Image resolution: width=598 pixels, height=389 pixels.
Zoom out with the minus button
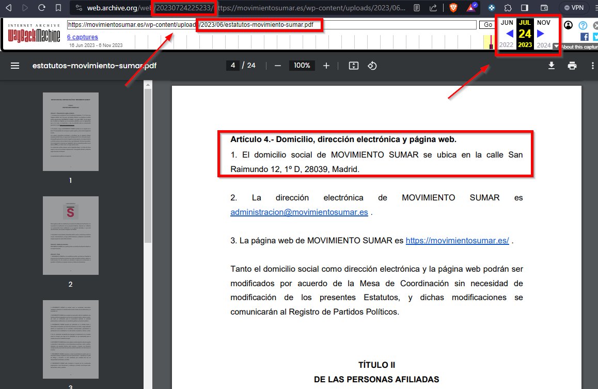(x=278, y=66)
